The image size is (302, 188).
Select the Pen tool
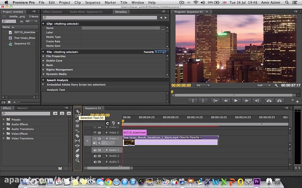77,151
